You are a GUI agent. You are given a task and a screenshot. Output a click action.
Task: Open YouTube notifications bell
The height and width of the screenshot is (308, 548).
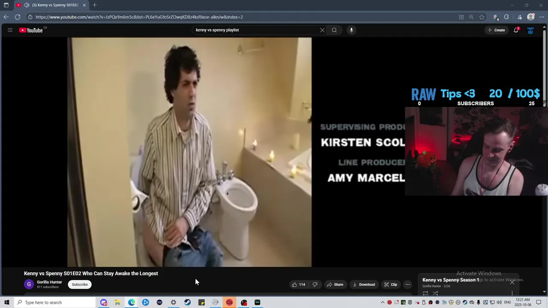pos(516,30)
